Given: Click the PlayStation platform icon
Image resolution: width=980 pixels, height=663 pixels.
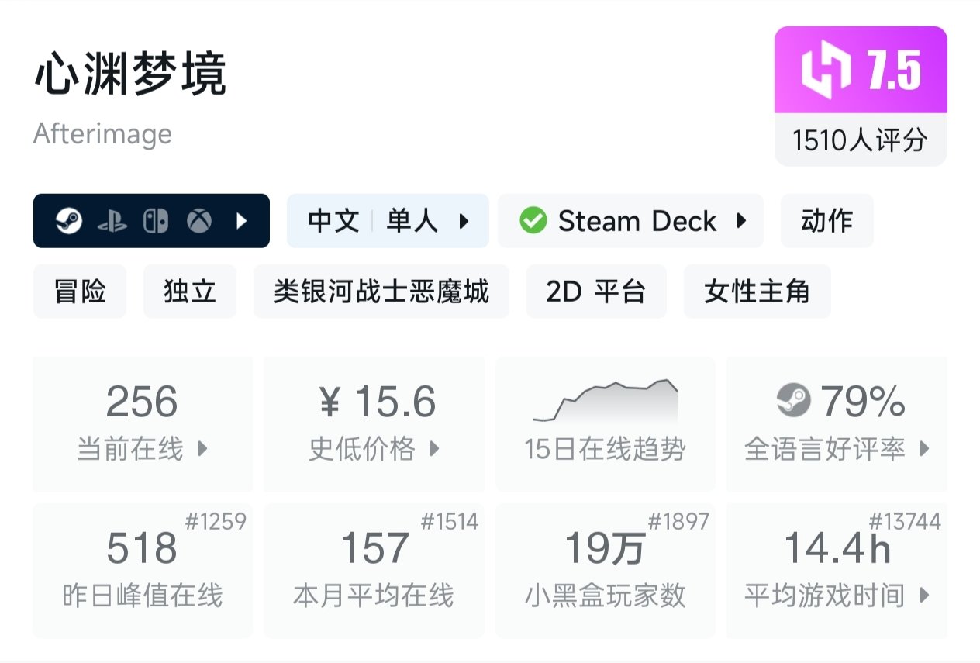Looking at the screenshot, I should 112,222.
